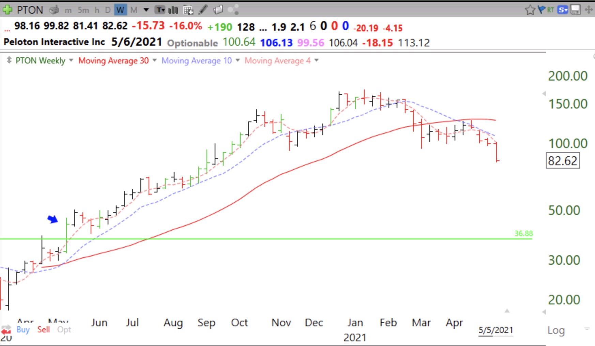
Task: Click the -16.0% percent change value
Action: (185, 26)
